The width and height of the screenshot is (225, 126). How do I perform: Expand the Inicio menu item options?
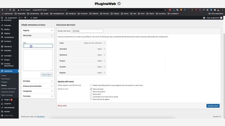click(104, 43)
